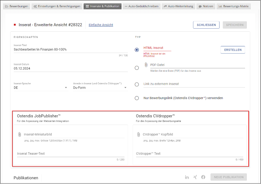Click the Inserat-Miniaturbild paperclip icon
Screen dimensions: 261x184
20,134
